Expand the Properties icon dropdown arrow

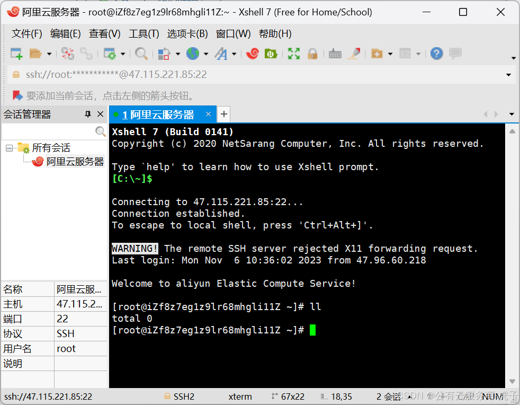point(123,54)
